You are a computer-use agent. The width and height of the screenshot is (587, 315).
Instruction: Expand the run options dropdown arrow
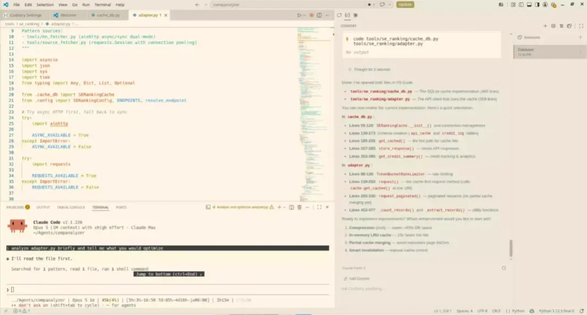point(304,15)
